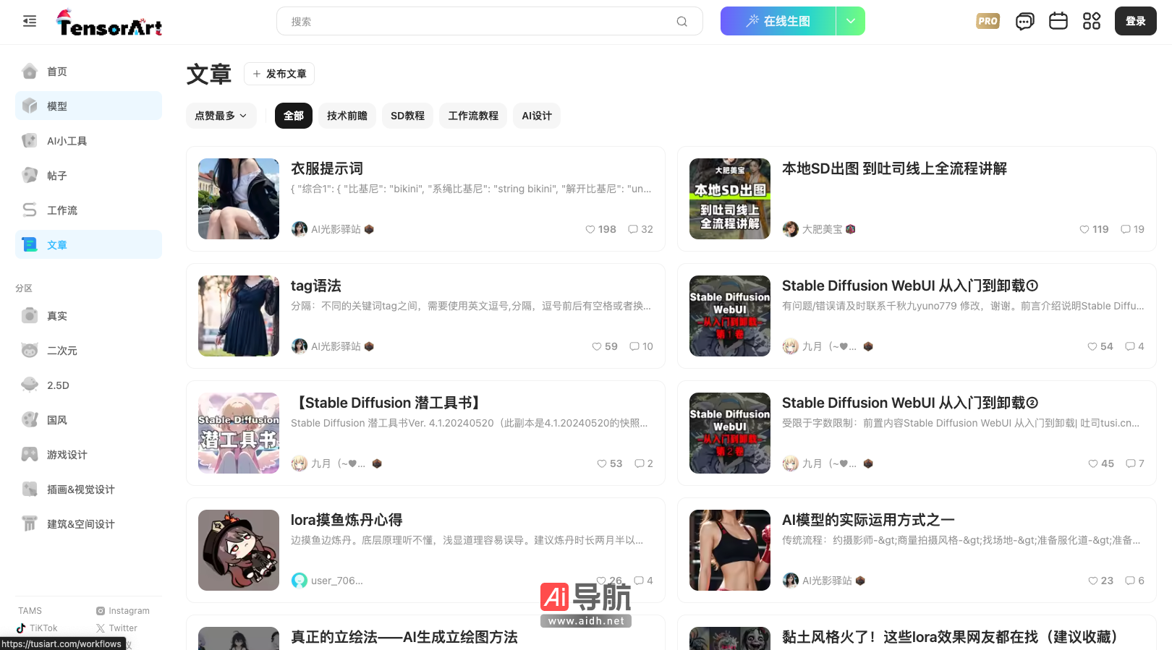Like the 衣服提示词 article heart icon
Screen dimensions: 1172x650
point(590,229)
